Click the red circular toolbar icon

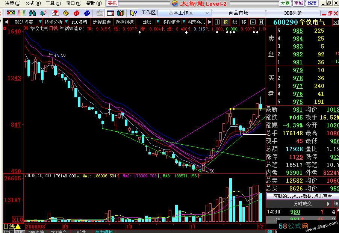(x=77, y=13)
